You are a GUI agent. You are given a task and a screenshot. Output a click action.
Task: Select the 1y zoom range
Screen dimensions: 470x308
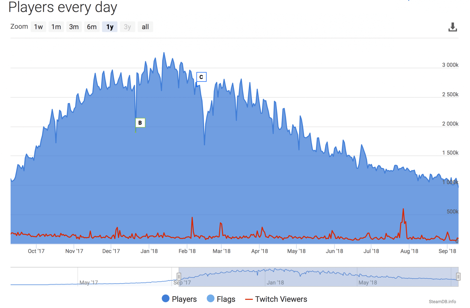coord(110,27)
